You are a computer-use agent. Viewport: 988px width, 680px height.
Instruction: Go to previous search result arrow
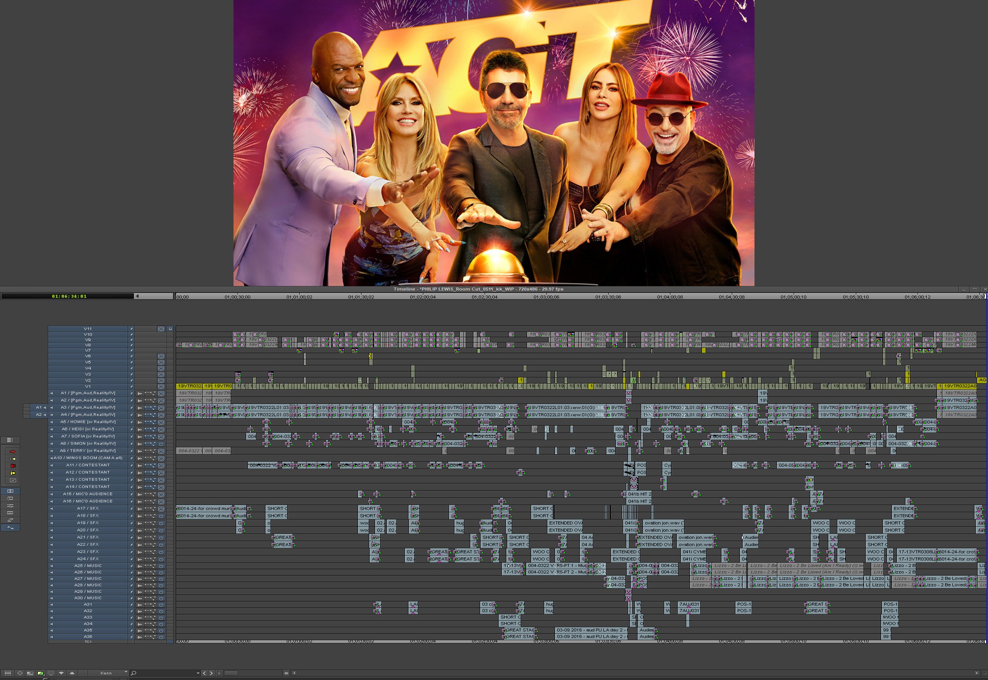tap(205, 673)
